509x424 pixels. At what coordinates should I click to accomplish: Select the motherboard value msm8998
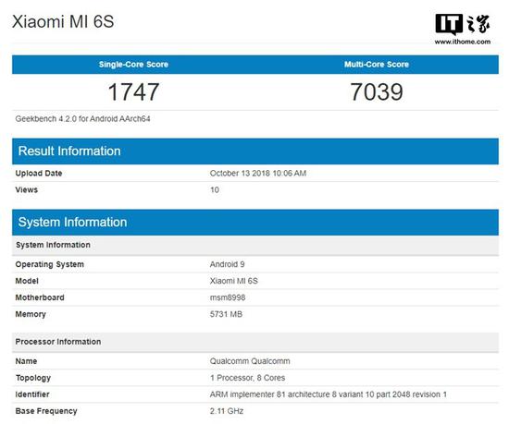tap(228, 297)
